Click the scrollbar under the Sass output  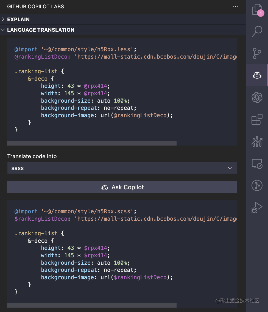point(92,305)
